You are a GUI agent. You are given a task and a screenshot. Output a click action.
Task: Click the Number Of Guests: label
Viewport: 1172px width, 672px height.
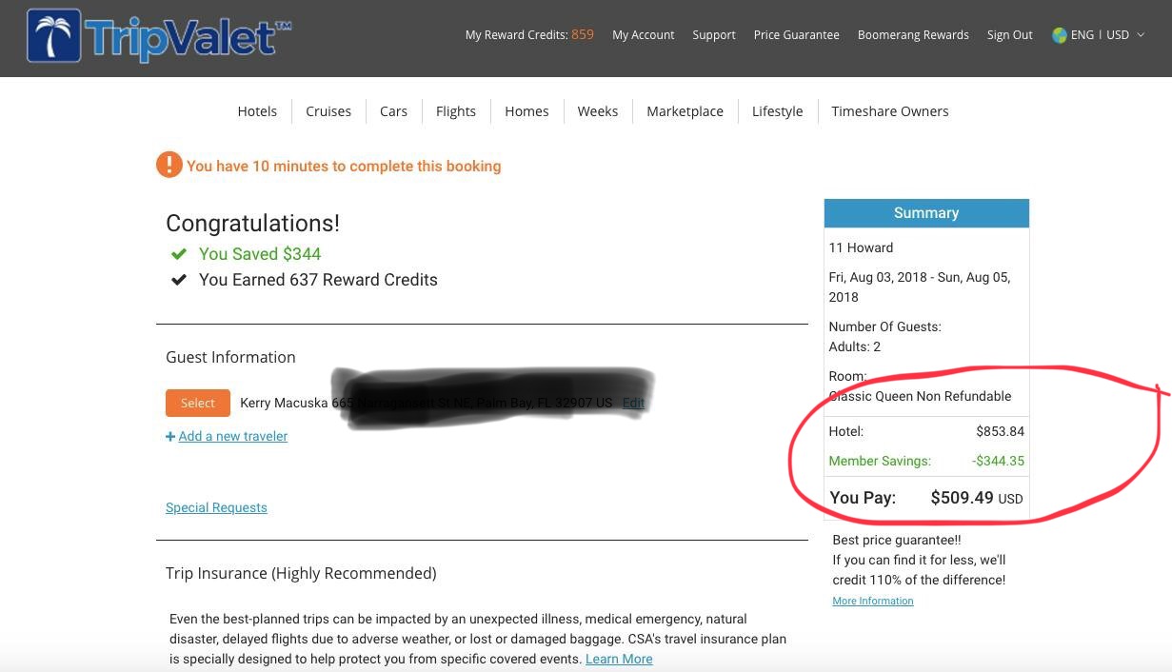pyautogui.click(x=884, y=326)
